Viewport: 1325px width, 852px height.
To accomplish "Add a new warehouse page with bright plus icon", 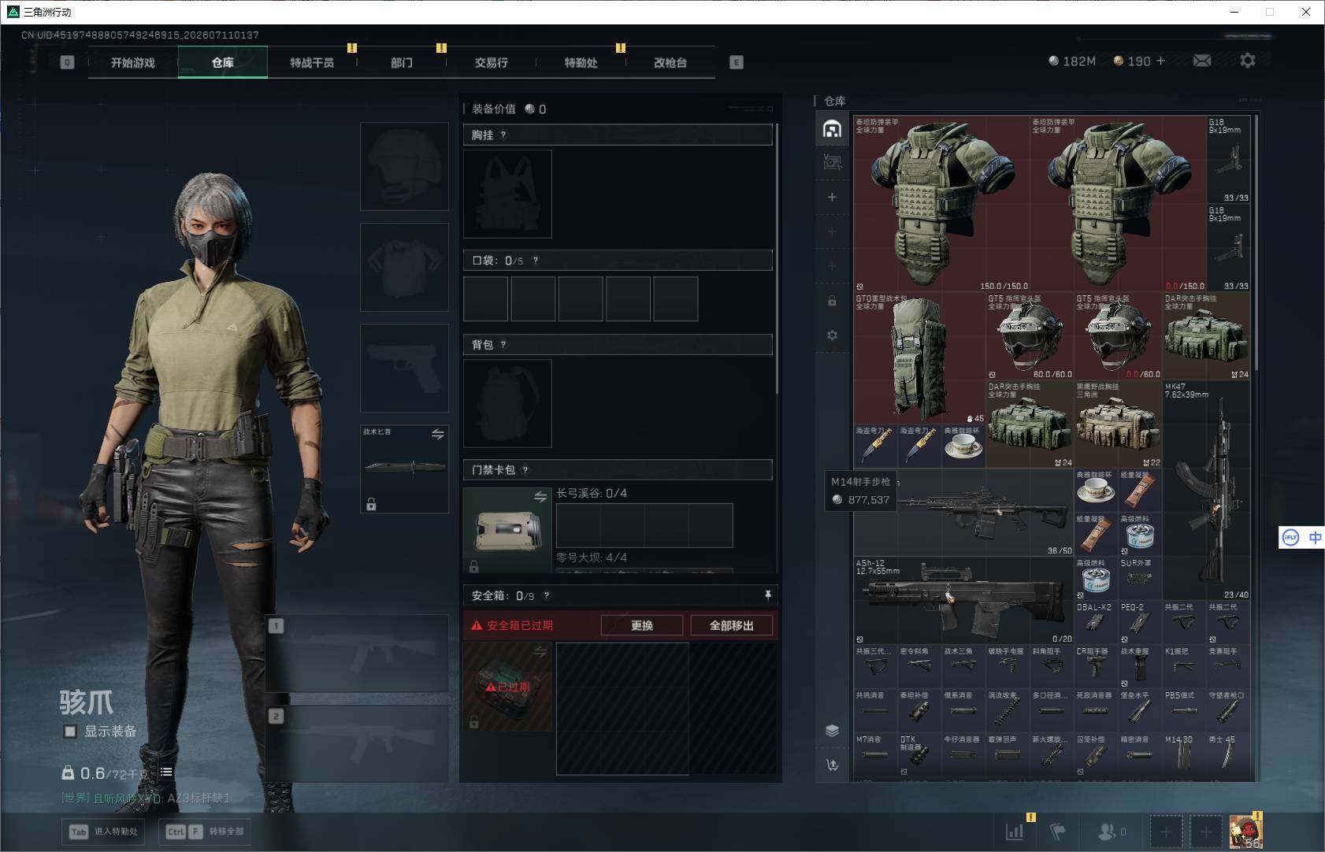I will pyautogui.click(x=832, y=197).
